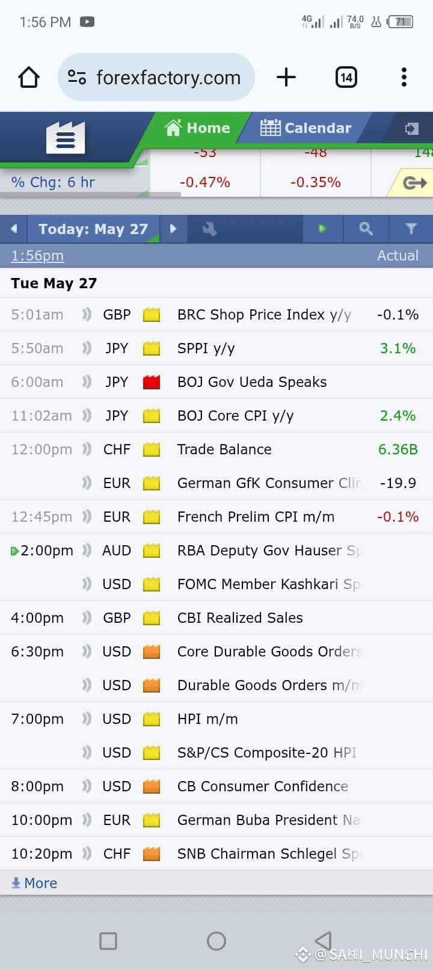Viewport: 433px width, 970px height.
Task: Tap the browser home icon
Action: click(x=29, y=77)
